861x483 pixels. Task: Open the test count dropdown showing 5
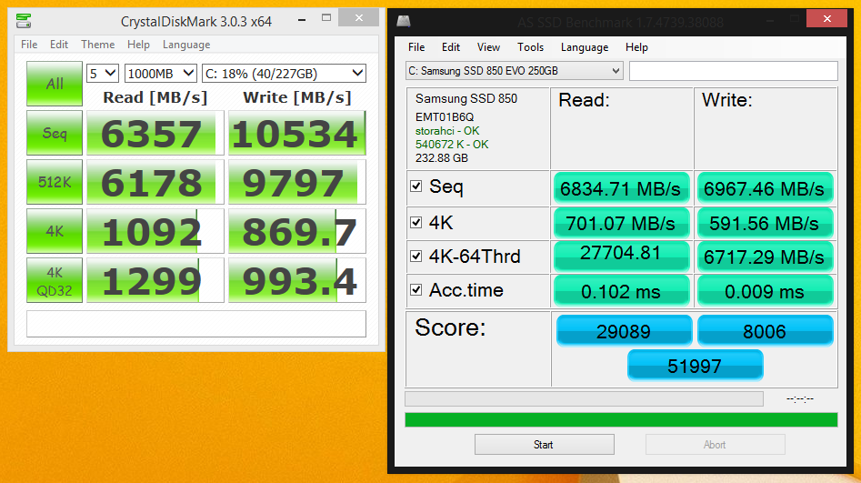[102, 73]
